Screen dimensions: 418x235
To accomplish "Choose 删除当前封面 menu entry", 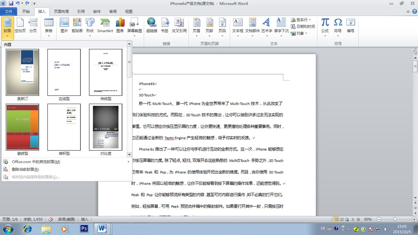I will [67, 169].
